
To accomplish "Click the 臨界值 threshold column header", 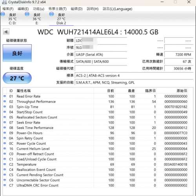I will coord(146,91).
